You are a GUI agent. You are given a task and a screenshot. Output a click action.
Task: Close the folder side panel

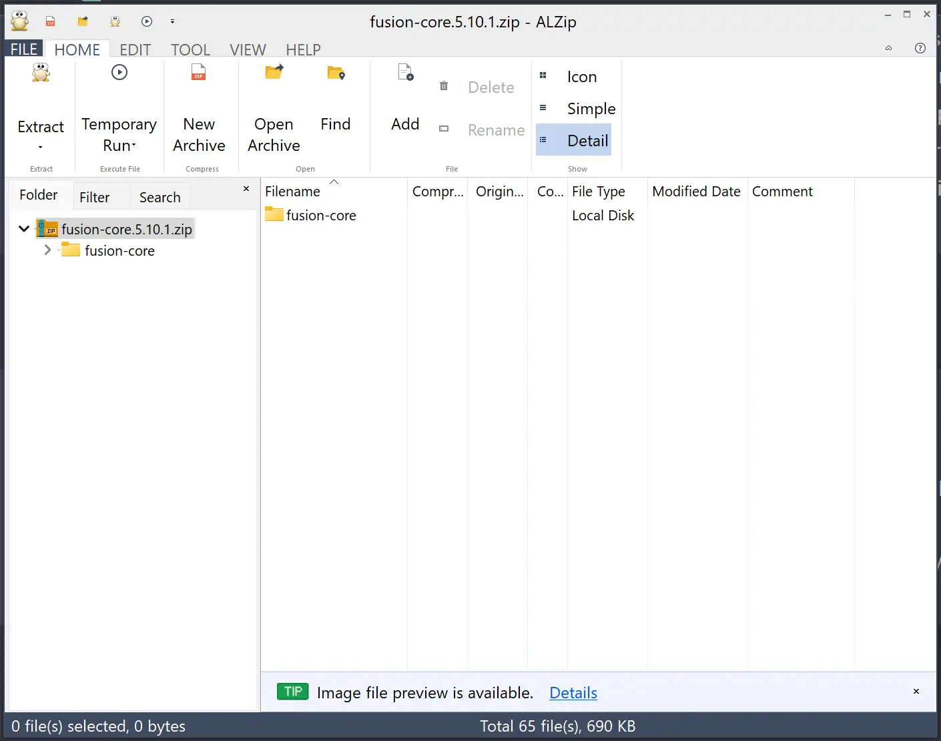246,189
